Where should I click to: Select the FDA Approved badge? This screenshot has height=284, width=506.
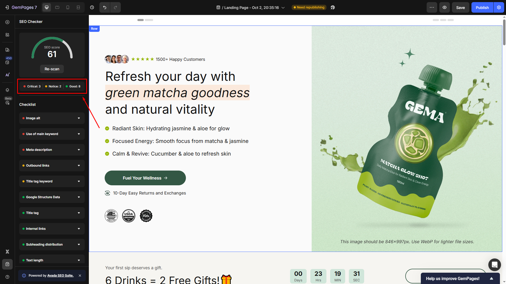click(146, 216)
